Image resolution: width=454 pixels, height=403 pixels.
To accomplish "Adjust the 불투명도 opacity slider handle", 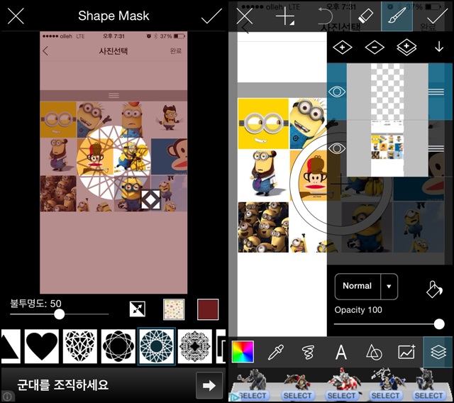I will point(60,314).
